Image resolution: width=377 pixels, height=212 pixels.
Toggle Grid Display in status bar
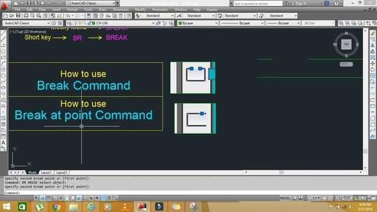click(x=48, y=198)
